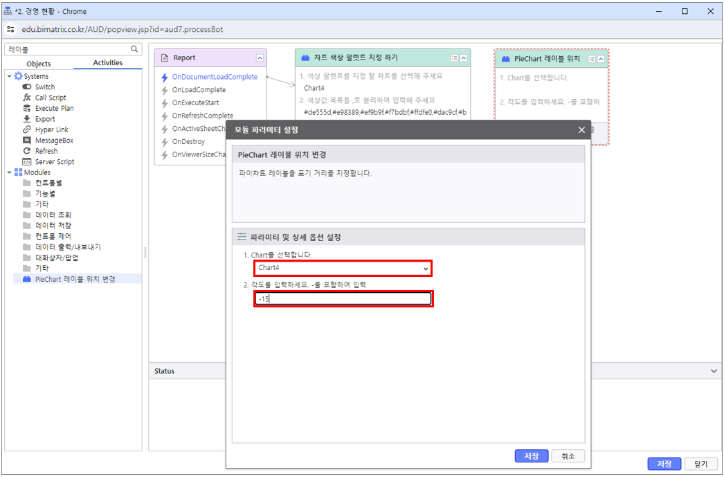Select the Call Script fx icon
The width and height of the screenshot is (724, 477).
27,98
